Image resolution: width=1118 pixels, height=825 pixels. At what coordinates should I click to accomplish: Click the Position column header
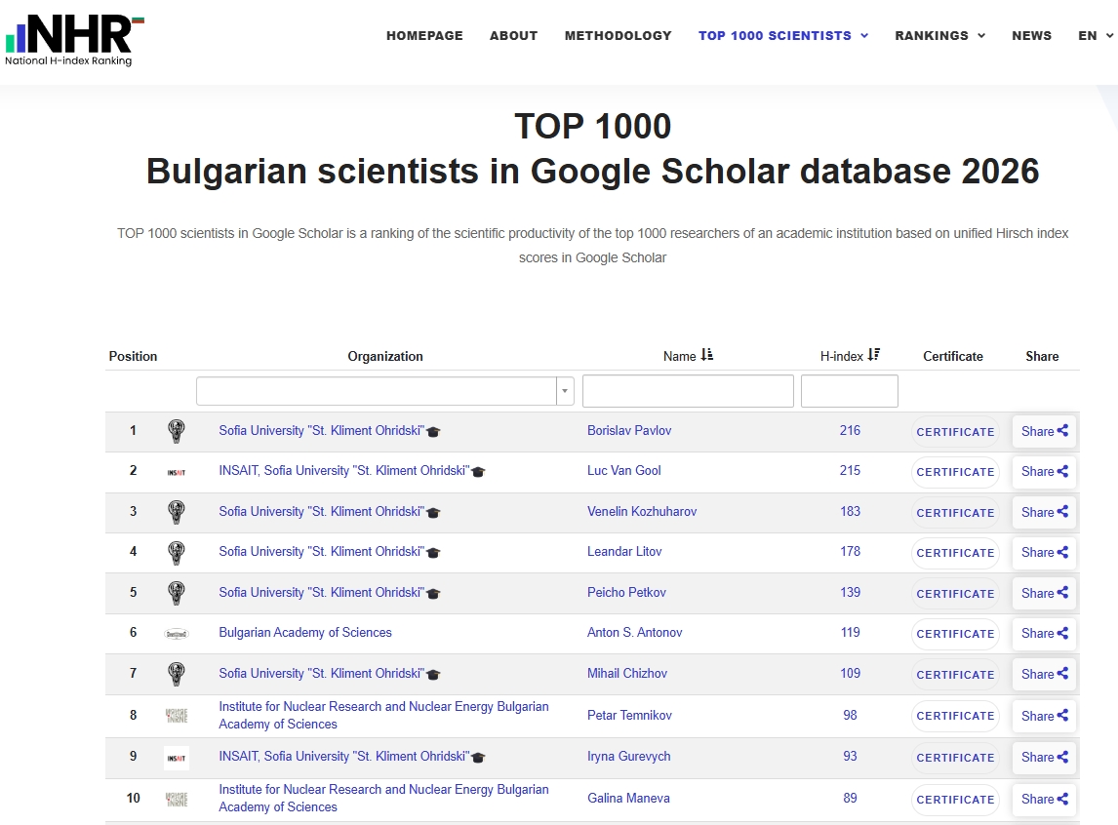click(x=133, y=356)
